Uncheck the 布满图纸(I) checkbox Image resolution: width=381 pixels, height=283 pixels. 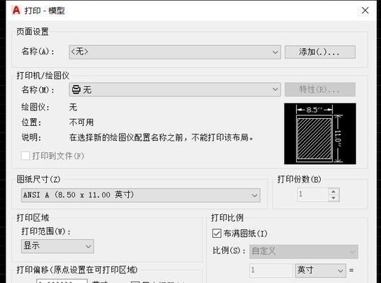(x=217, y=233)
